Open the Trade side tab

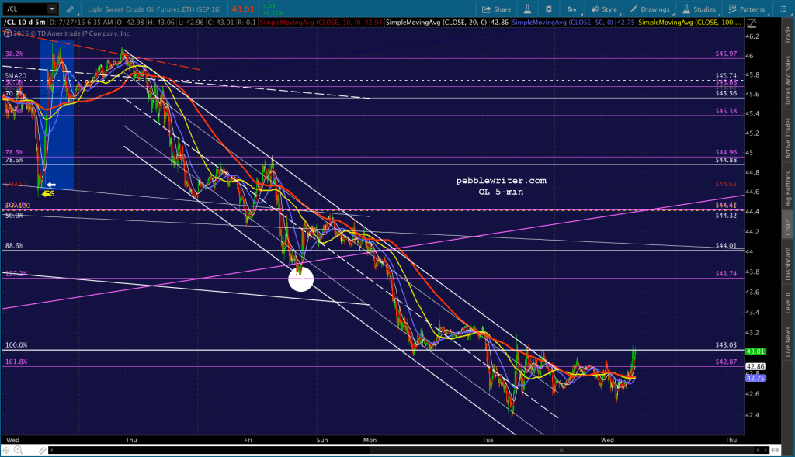coord(788,34)
